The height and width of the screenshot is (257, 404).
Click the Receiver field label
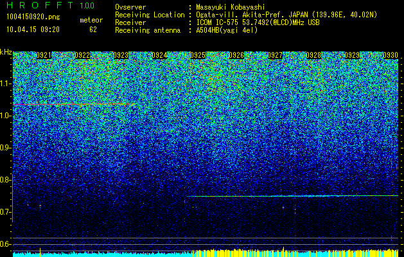[x=130, y=22]
